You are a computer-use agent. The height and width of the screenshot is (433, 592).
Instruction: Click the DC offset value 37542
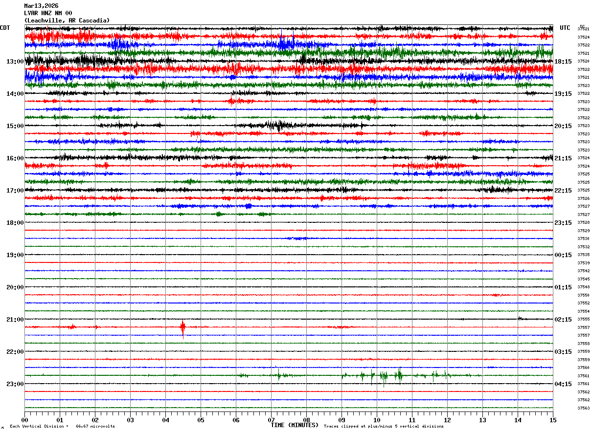pyautogui.click(x=584, y=271)
